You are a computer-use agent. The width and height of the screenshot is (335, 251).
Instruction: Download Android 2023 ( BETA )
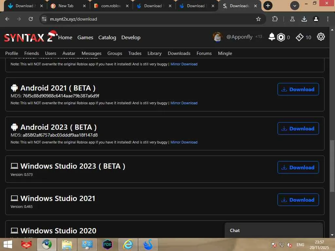[x=298, y=128]
